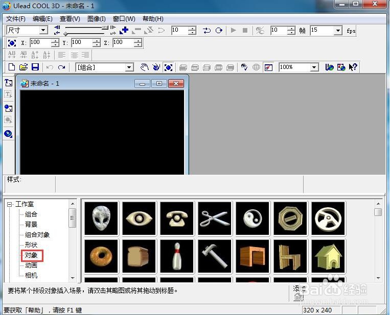Click the Stop animation button
The height and width of the screenshot is (315, 390).
pyautogui.click(x=245, y=30)
